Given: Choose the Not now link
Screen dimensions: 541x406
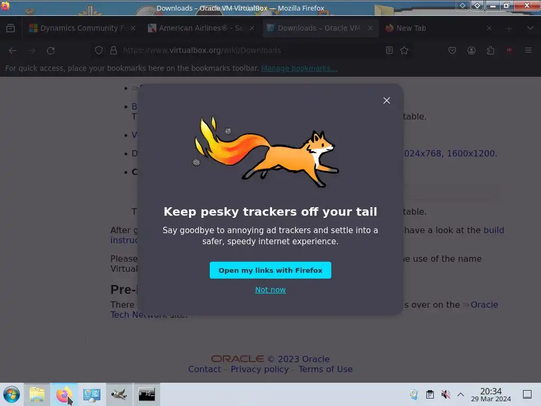Looking at the screenshot, I should (x=270, y=290).
